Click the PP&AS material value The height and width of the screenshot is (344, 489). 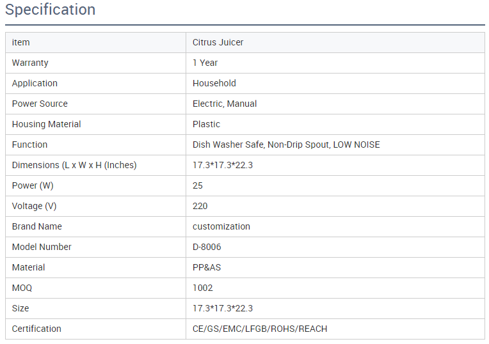(208, 267)
